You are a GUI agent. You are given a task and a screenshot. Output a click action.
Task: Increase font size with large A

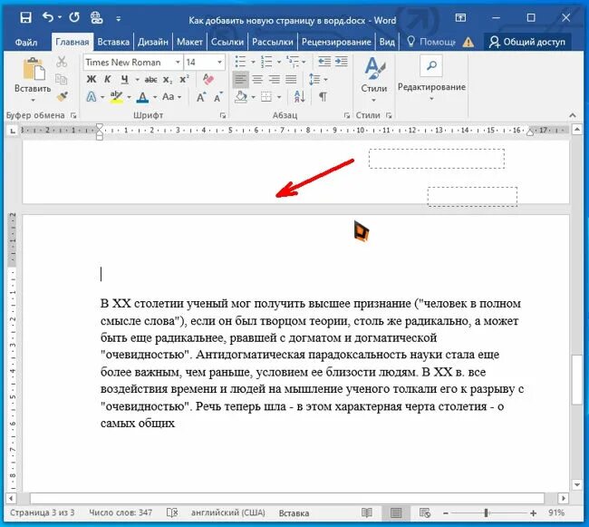(201, 97)
